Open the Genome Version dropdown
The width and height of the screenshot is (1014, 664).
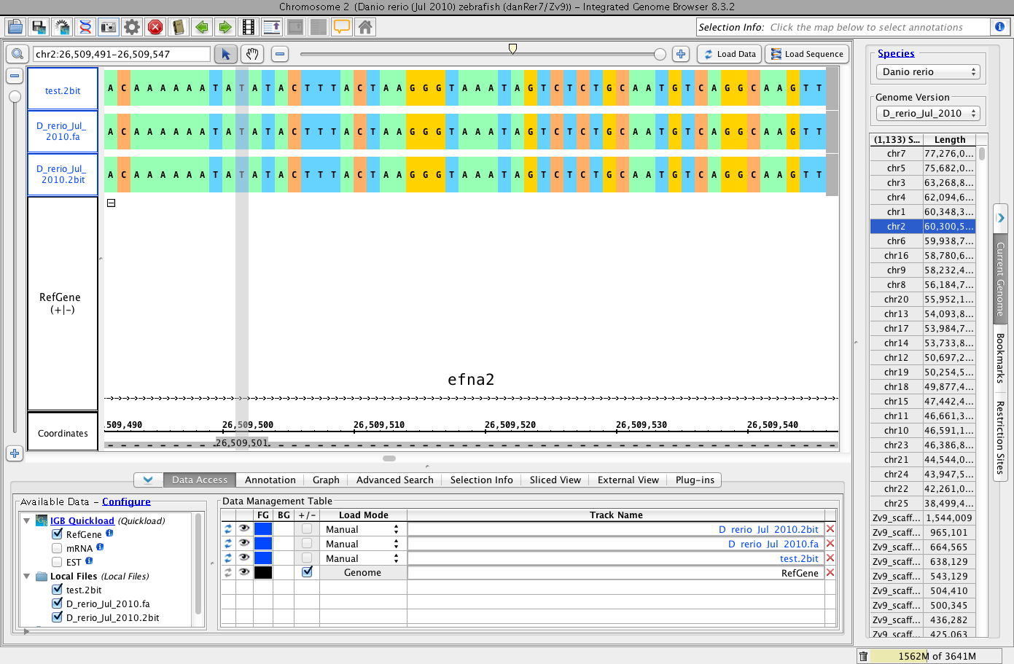point(927,114)
